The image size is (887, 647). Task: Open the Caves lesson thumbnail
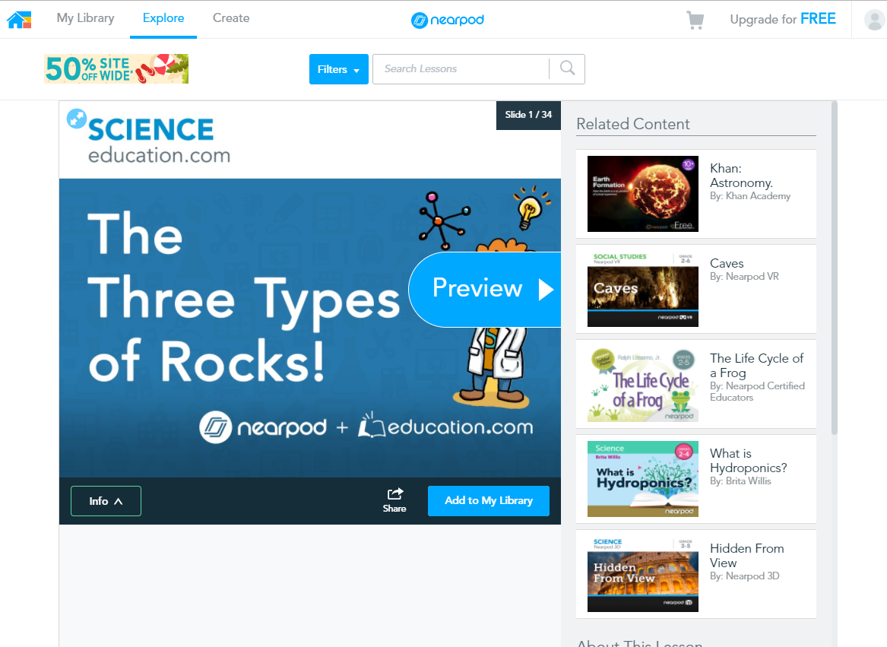(642, 289)
